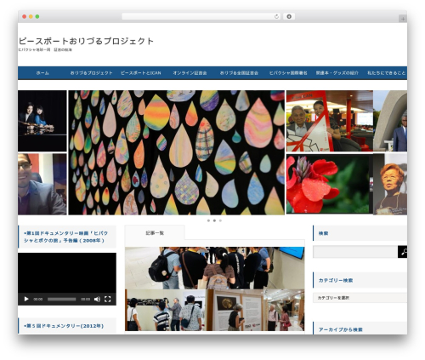425x360 pixels.
Task: Click the smiling man with glasses thumbnail
Action: pos(42,184)
